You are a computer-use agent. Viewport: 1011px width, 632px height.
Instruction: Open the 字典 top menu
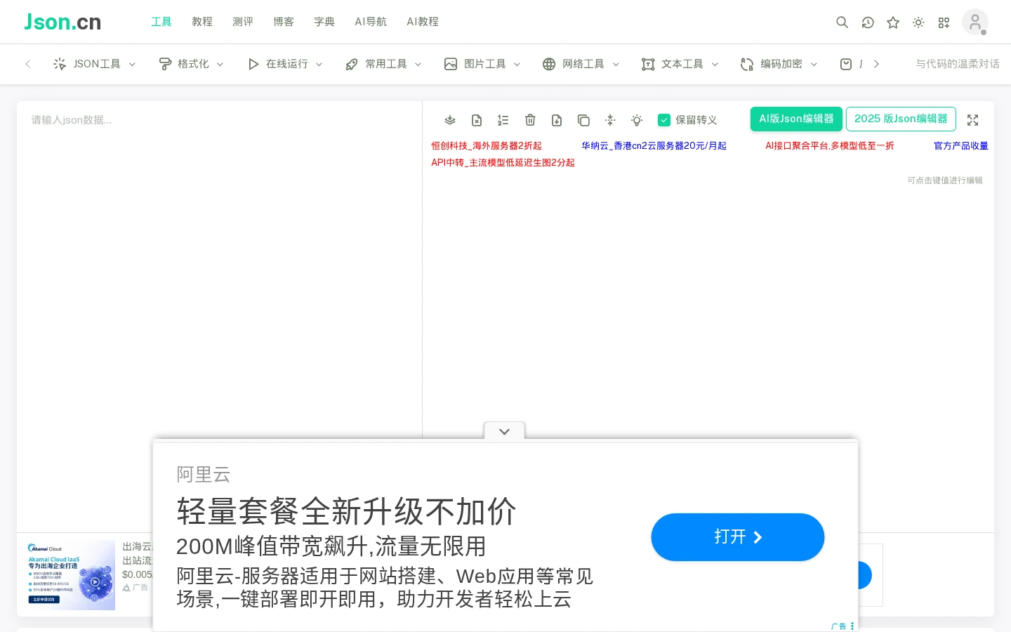(324, 22)
